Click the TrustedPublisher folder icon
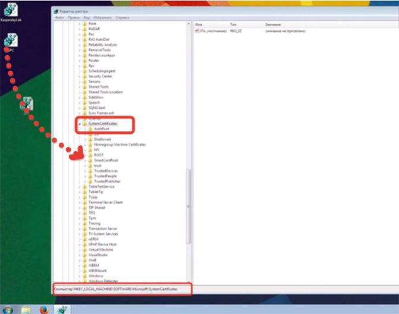 90,181
